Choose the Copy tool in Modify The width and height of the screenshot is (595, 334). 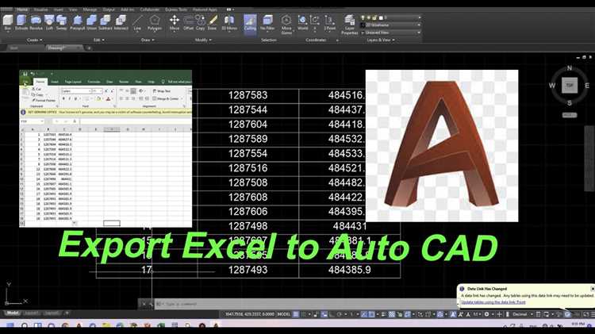coord(201,22)
